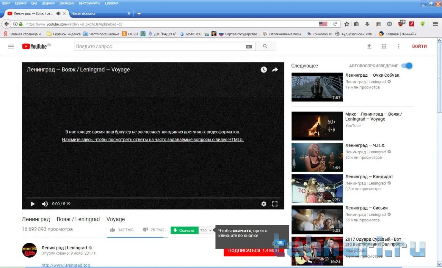Screen dimensions: 442x268
Task: Go back with the browser back arrow
Action: click(x=6, y=24)
